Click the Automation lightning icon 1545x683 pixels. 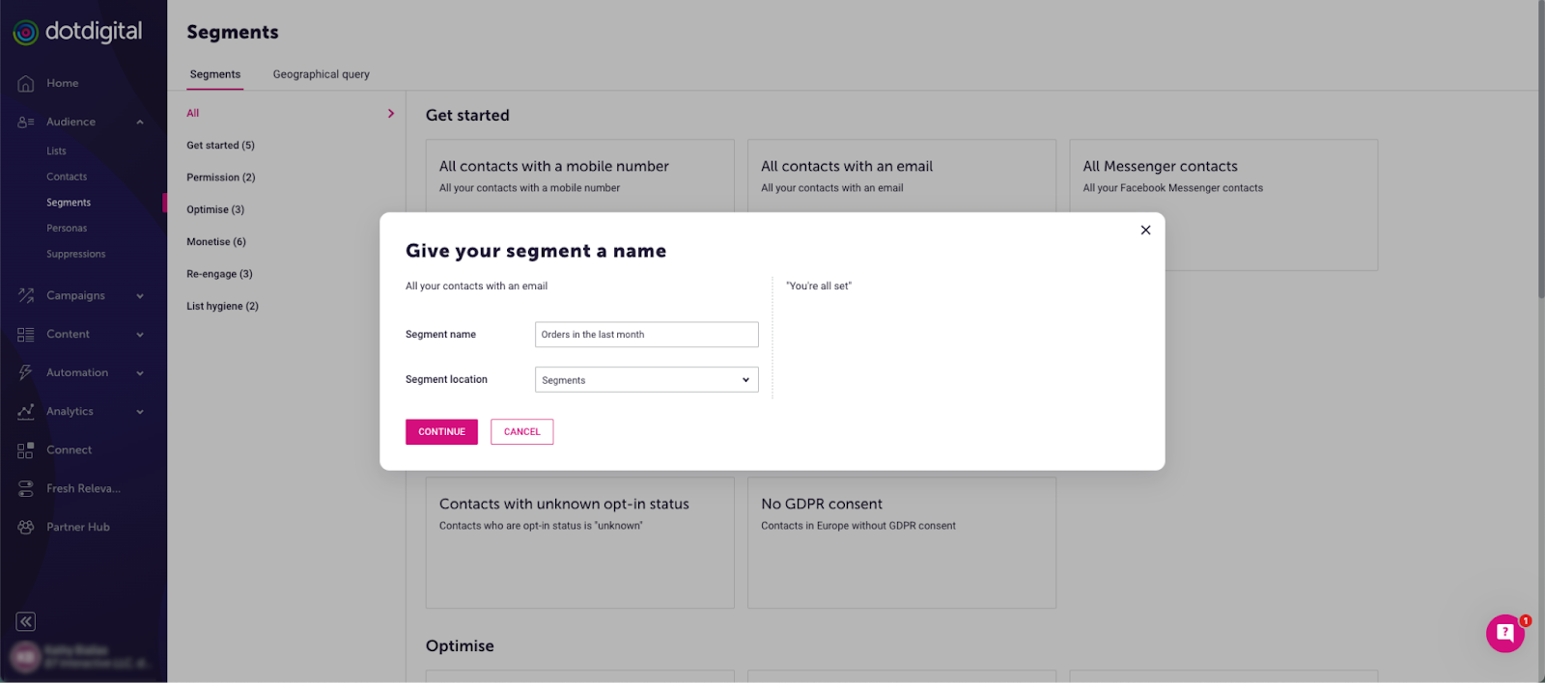[26, 373]
